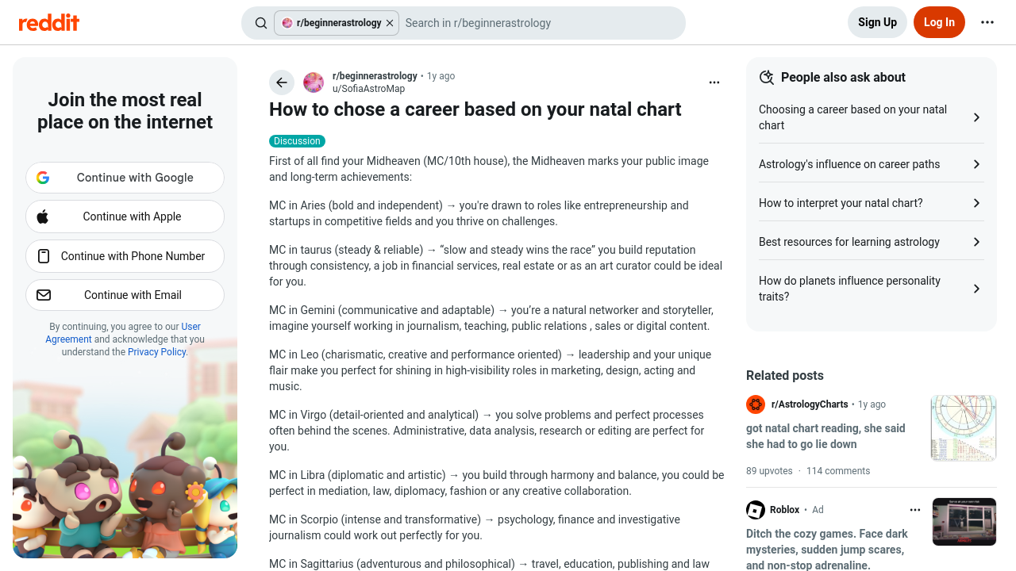Open the post overflow options menu
This screenshot has width=1016, height=571.
[714, 82]
